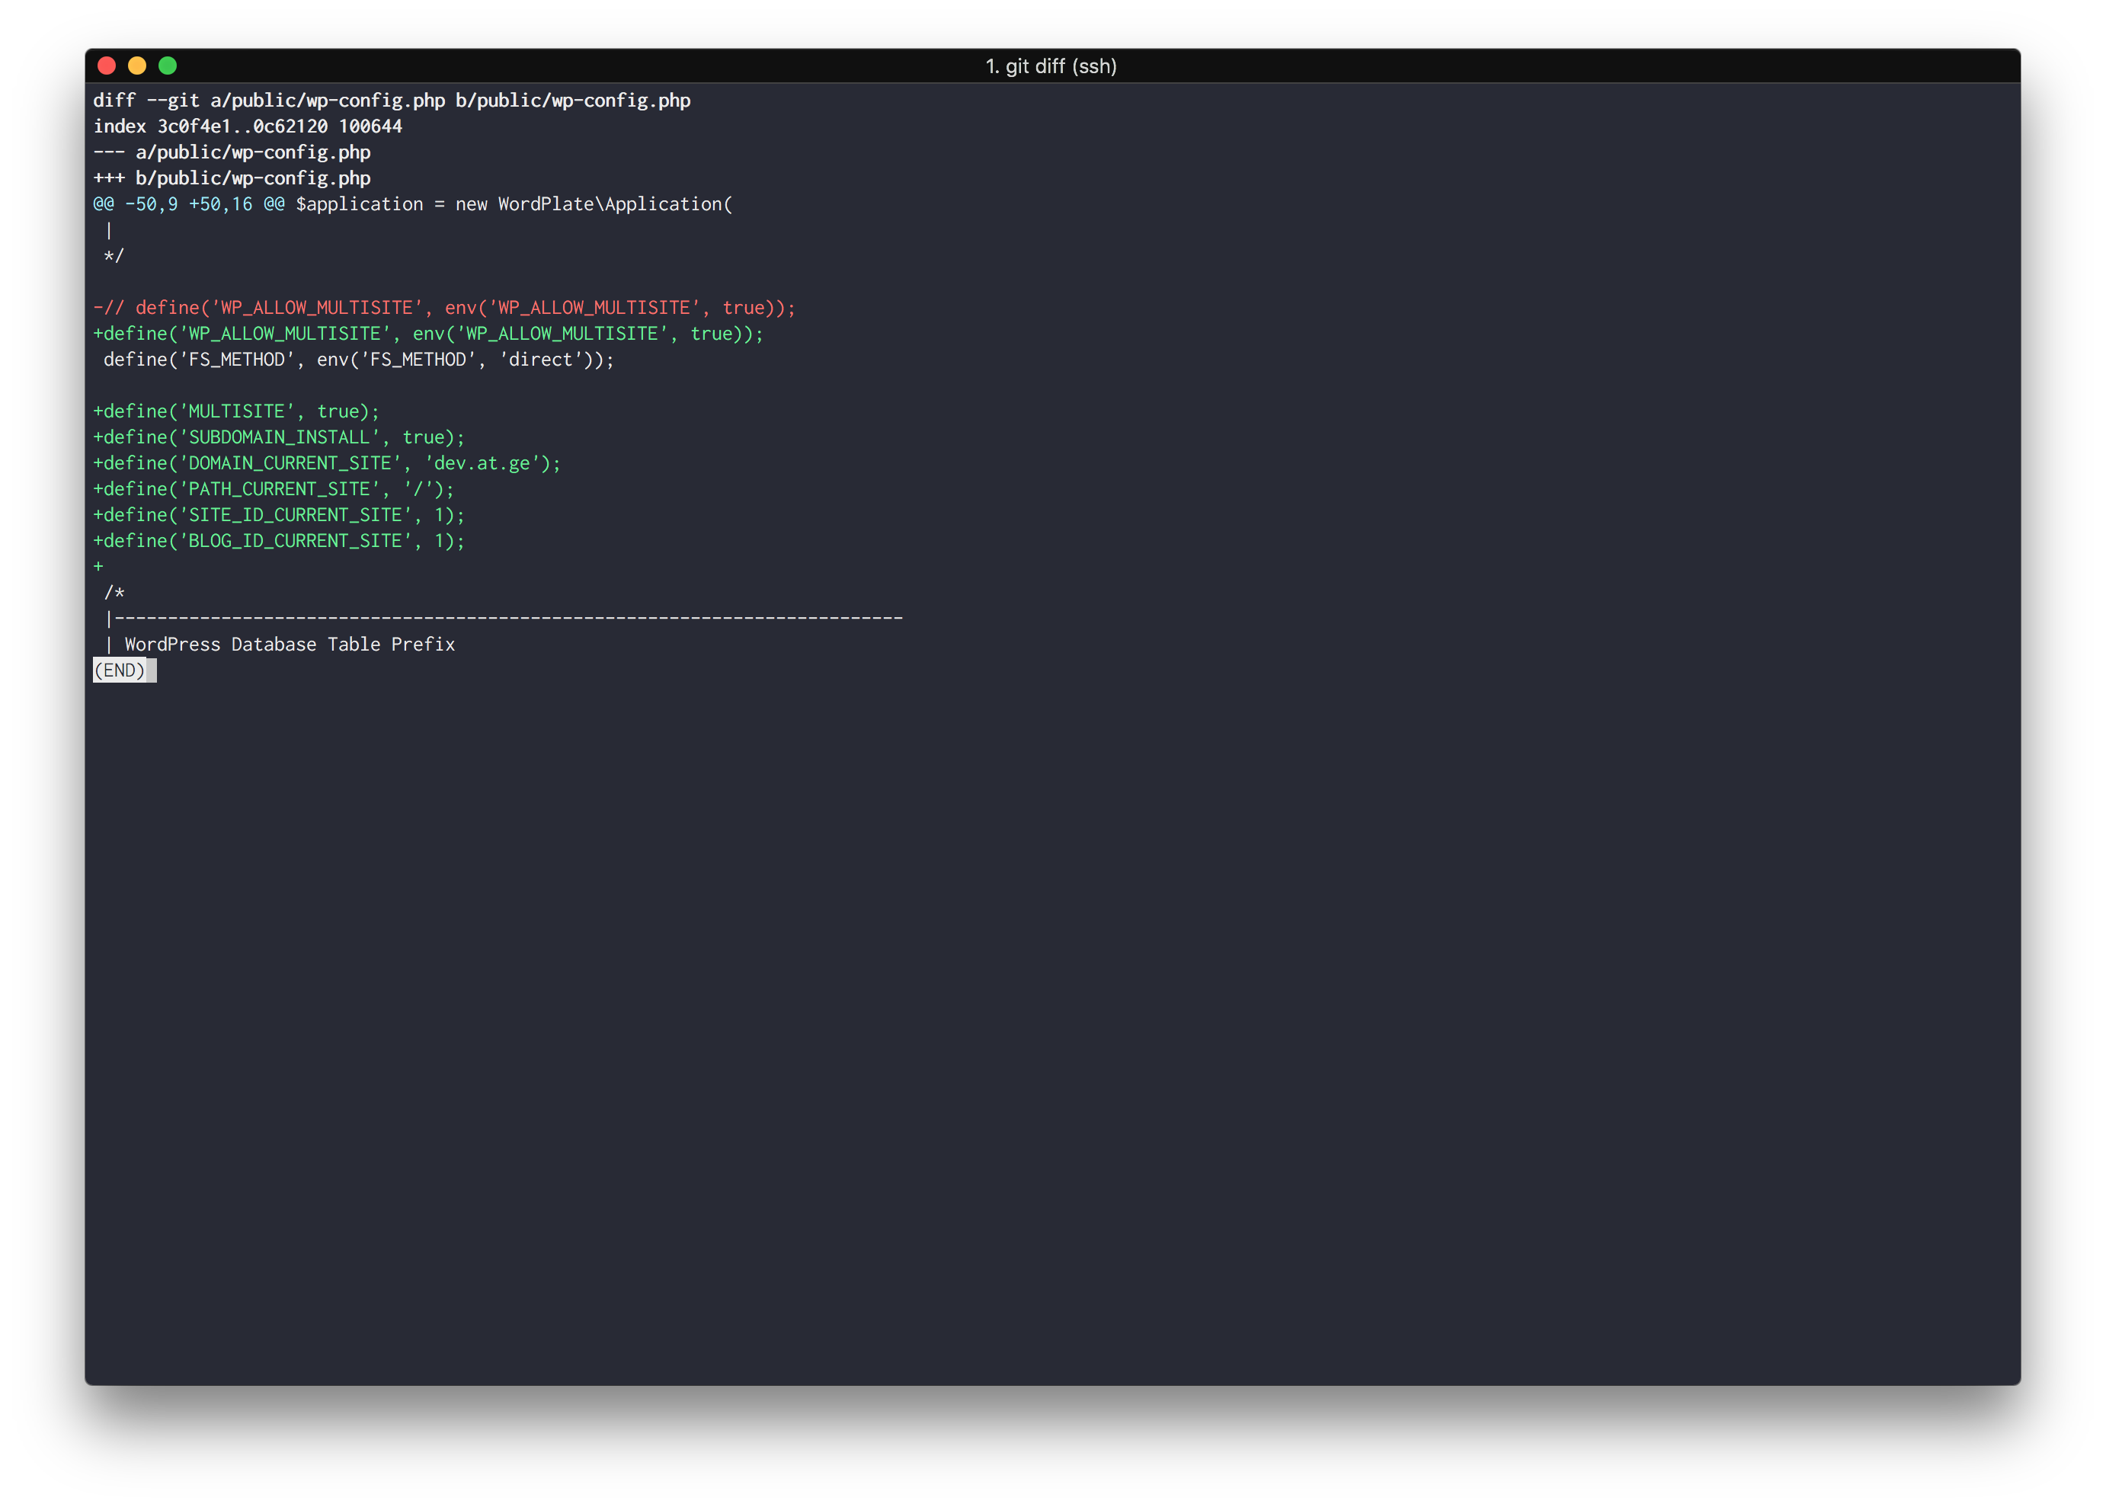2106x1507 pixels.
Task: Click the SITE_ID_CURRENT_SITE define line
Action: pyautogui.click(x=278, y=514)
